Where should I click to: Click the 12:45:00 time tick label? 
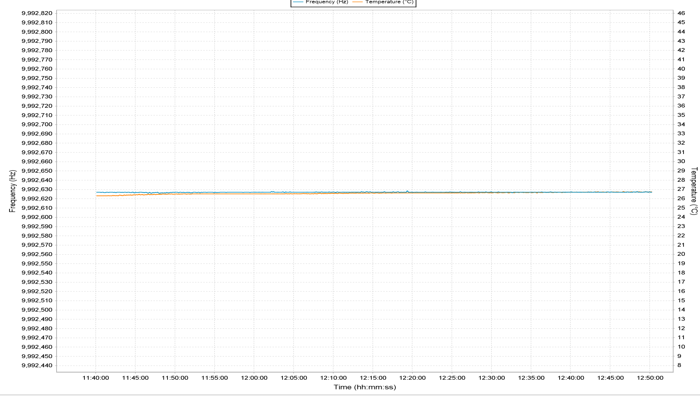pyautogui.click(x=610, y=378)
